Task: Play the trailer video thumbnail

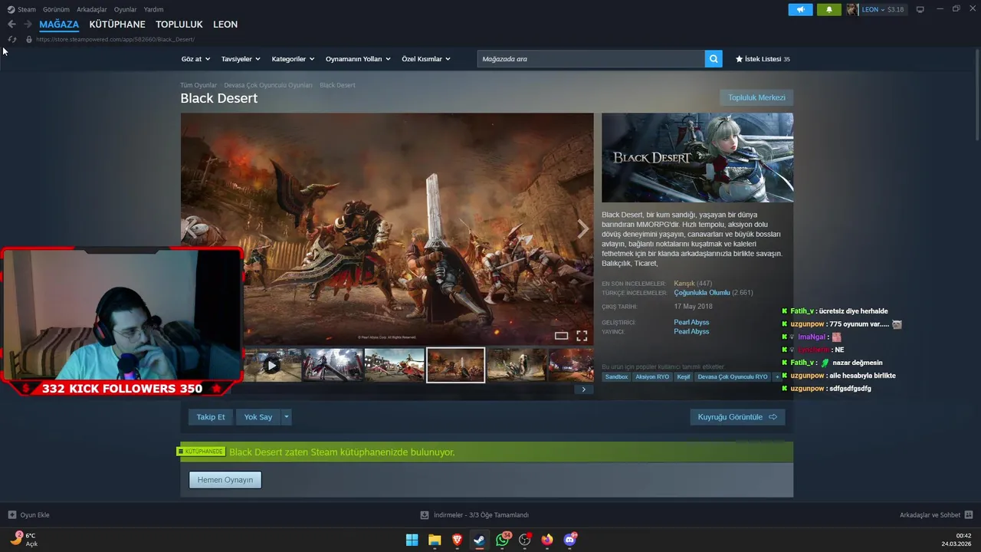Action: [x=272, y=365]
